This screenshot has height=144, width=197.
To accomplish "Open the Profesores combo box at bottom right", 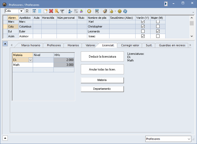I will 168,139.
